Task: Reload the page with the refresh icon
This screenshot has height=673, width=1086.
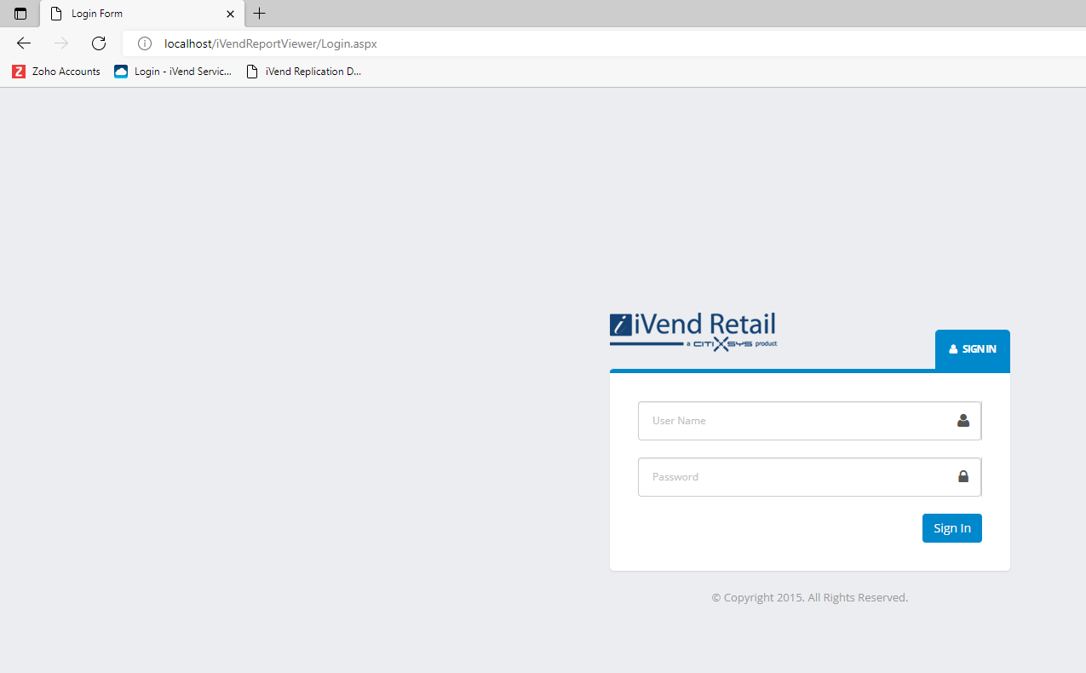Action: click(x=99, y=43)
